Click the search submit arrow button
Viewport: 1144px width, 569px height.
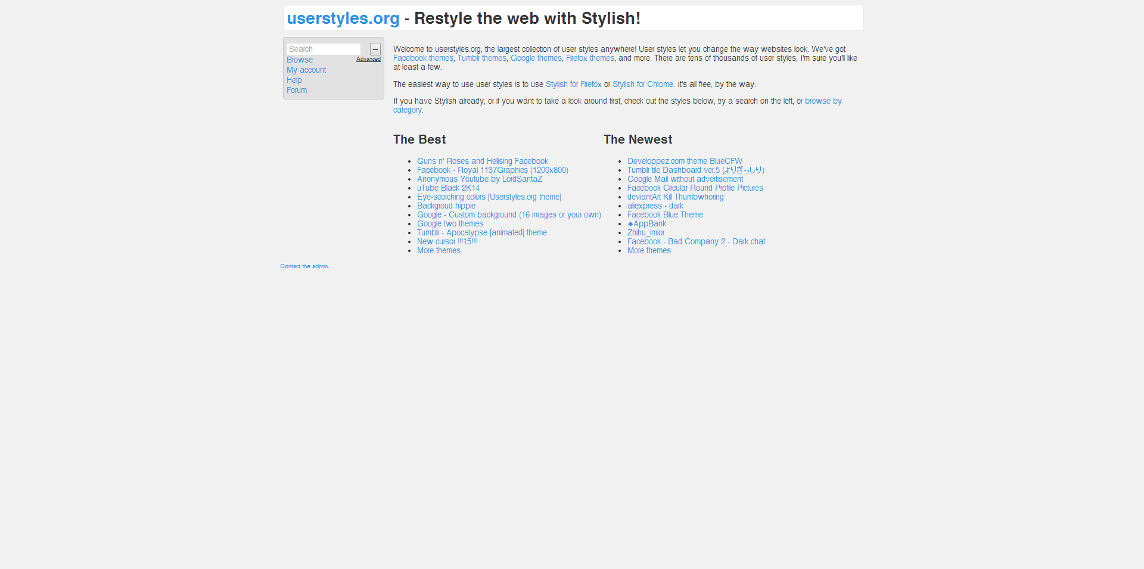375,49
